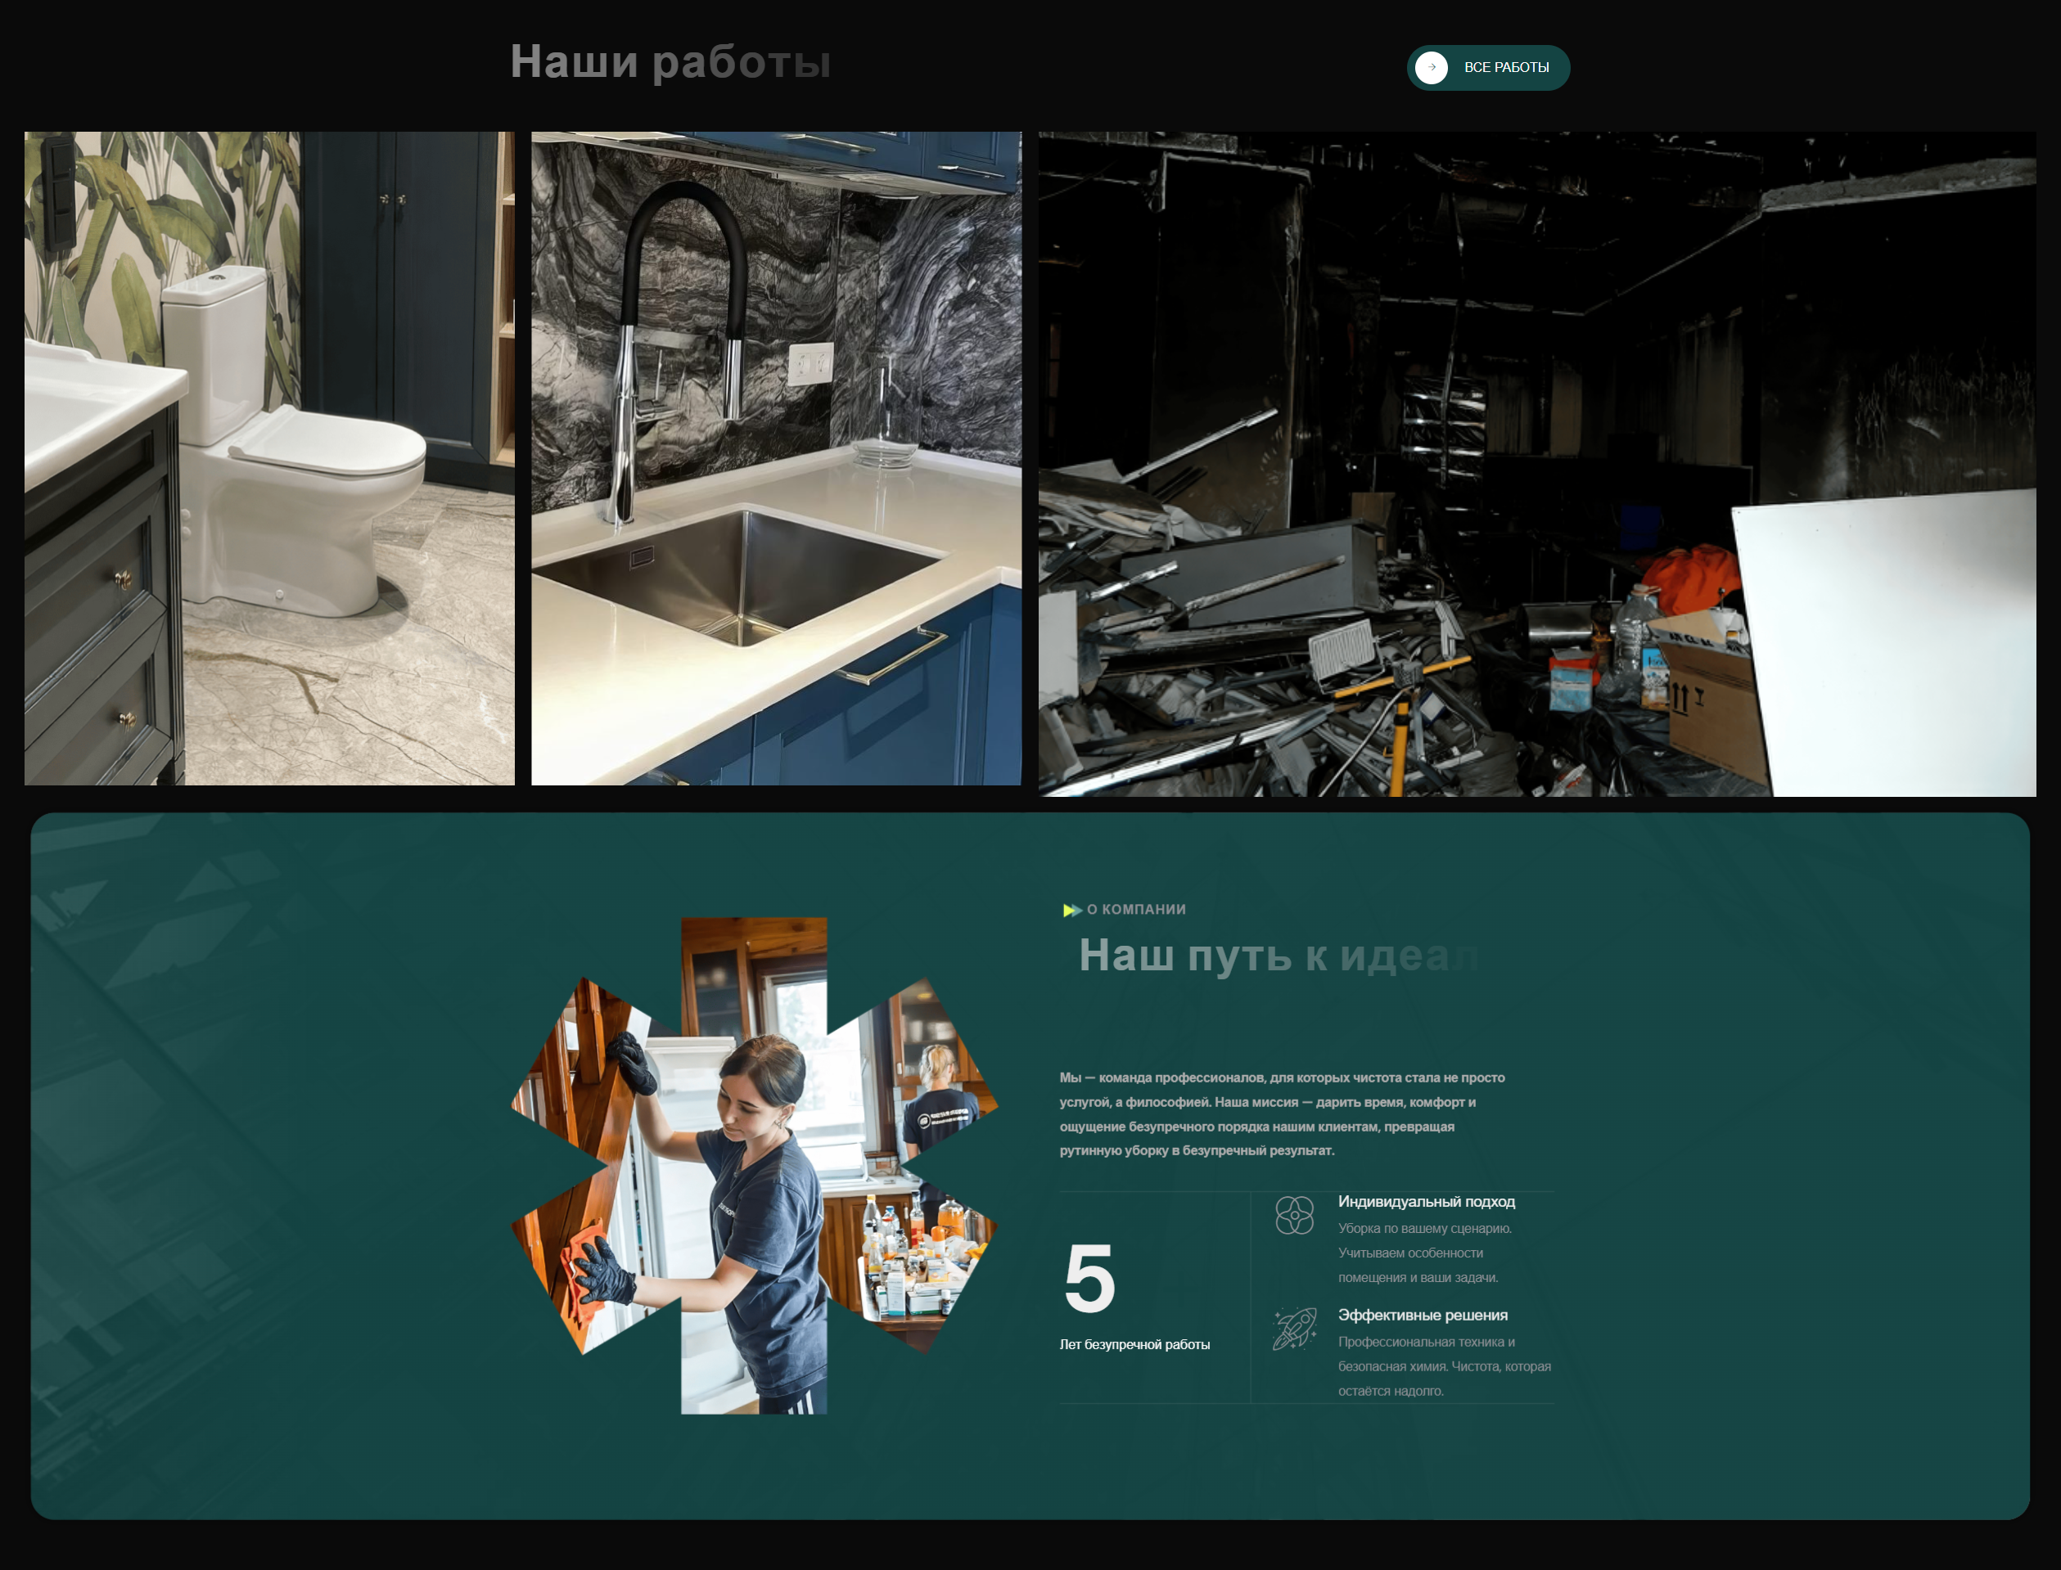Click the overlapping circles icon for Индивидуальный подход
This screenshot has height=1570, width=2061.
(1295, 1216)
